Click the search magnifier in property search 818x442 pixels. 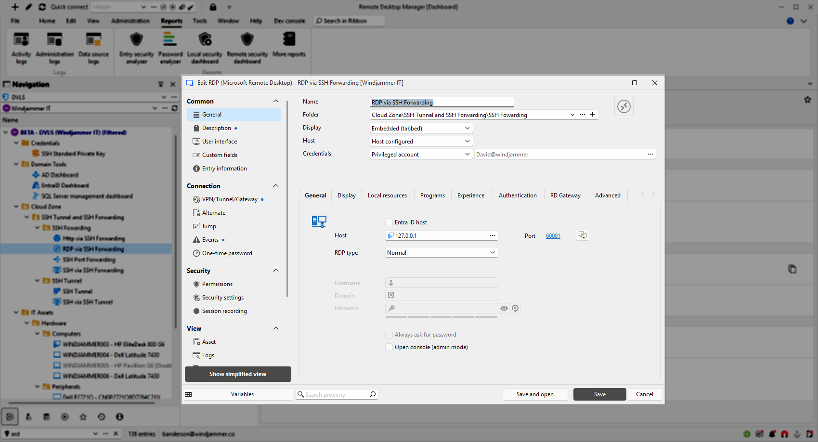tap(372, 394)
